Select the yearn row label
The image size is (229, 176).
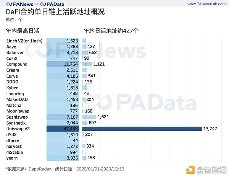tap(12, 158)
